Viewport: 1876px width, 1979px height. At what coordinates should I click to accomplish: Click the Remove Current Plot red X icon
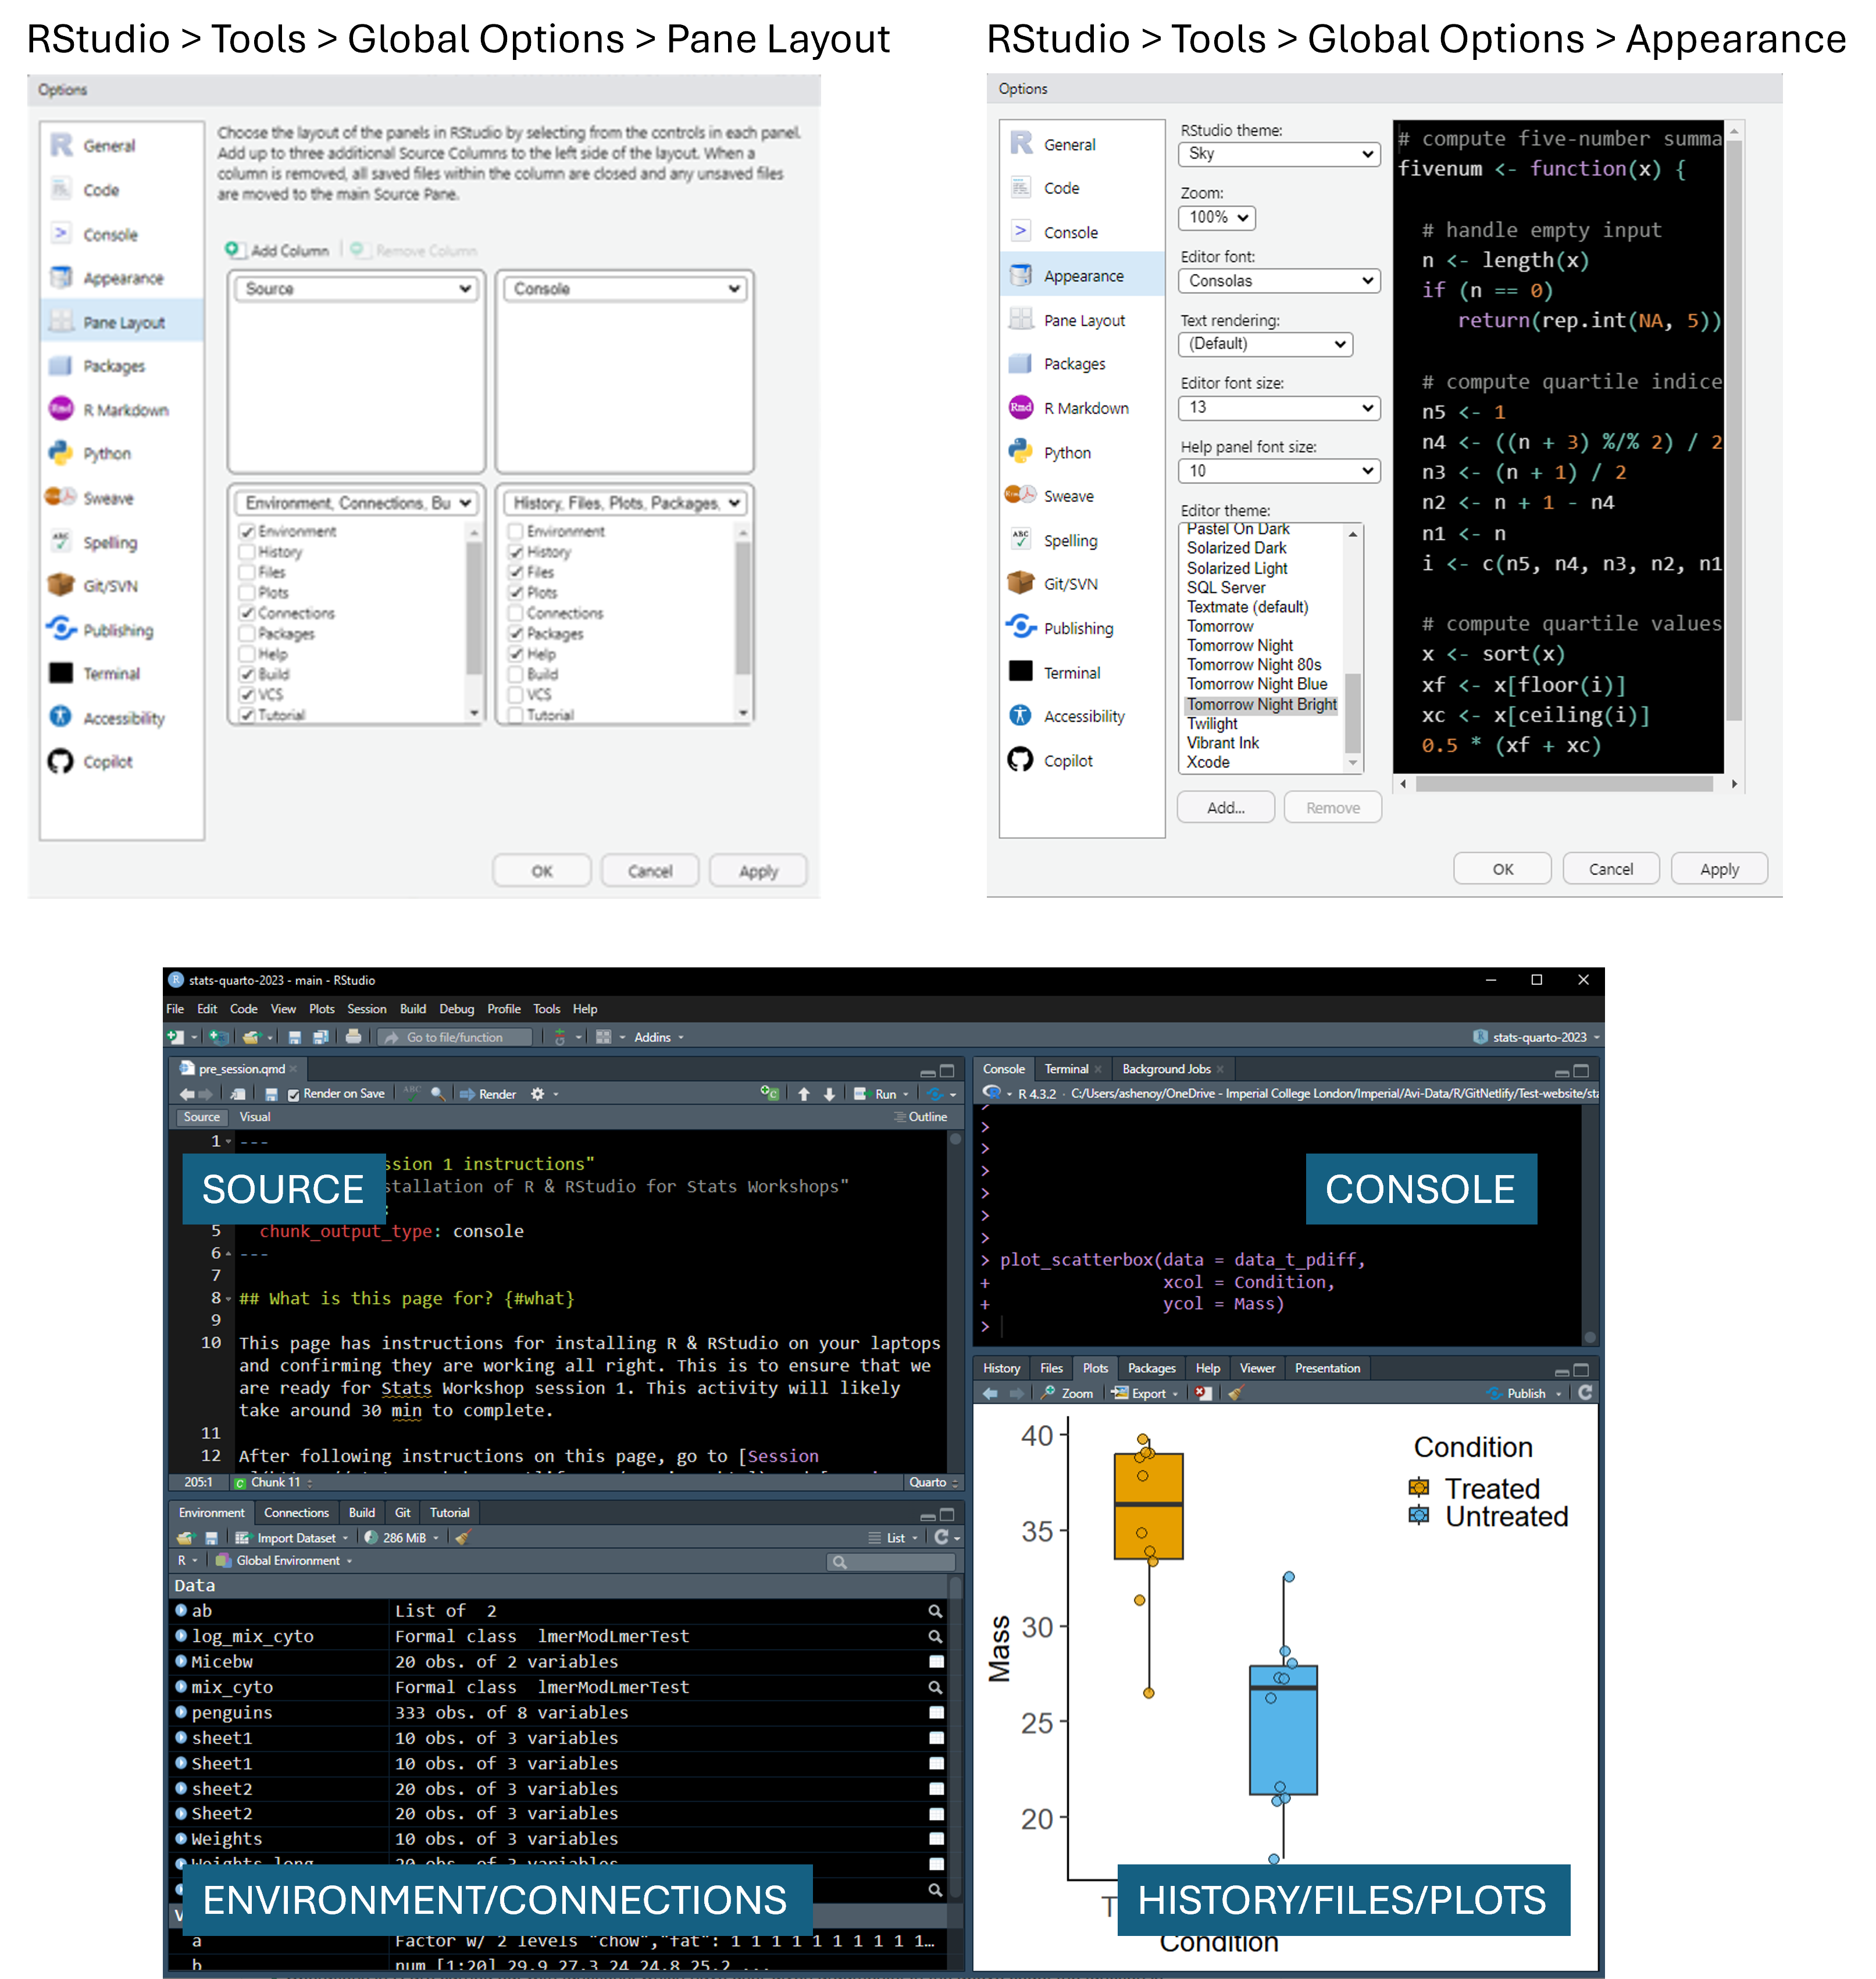point(1203,1394)
